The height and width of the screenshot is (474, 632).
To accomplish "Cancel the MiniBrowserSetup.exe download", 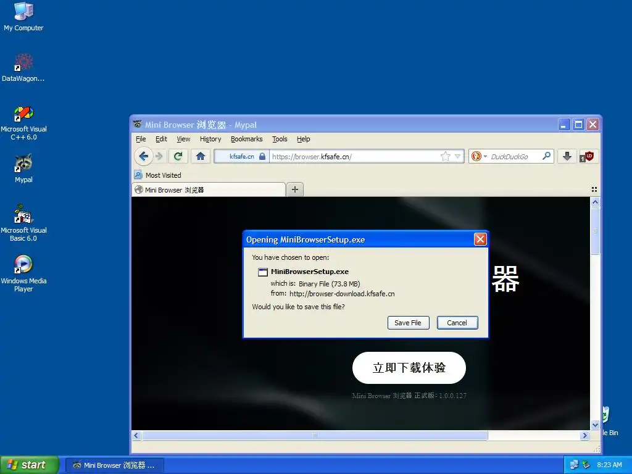I will [457, 323].
